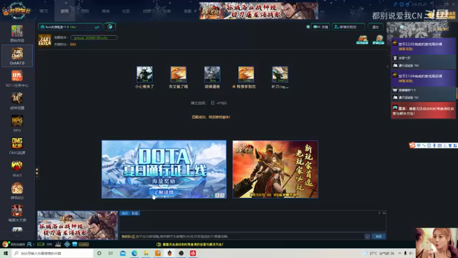Click the platform logo in top-left corner

coord(16,11)
